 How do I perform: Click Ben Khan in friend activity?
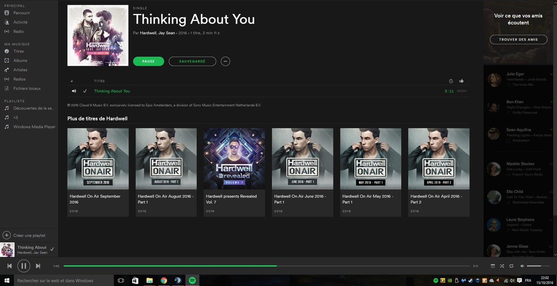pos(515,102)
